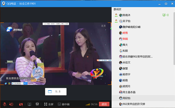Click 陈南沐's screen sharing status icon
Image resolution: width=175 pixels, height=108 pixels.
pos(165,15)
